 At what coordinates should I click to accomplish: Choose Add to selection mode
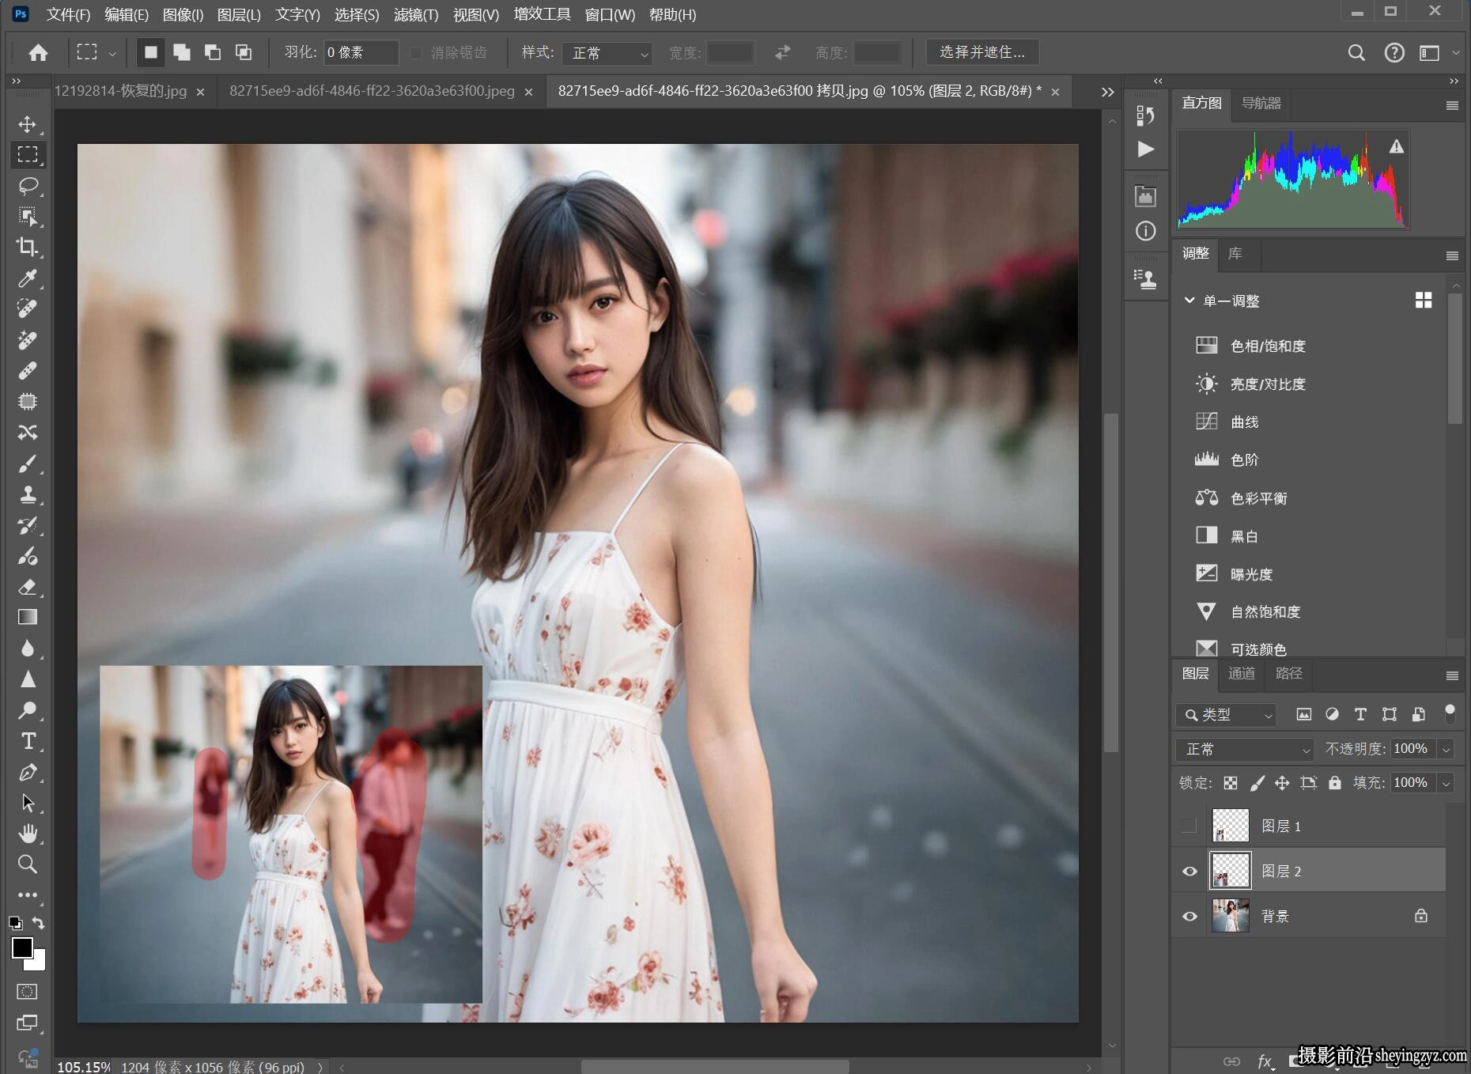click(182, 53)
